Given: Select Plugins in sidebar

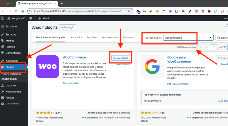Looking at the screenshot, I should (x=14, y=67).
